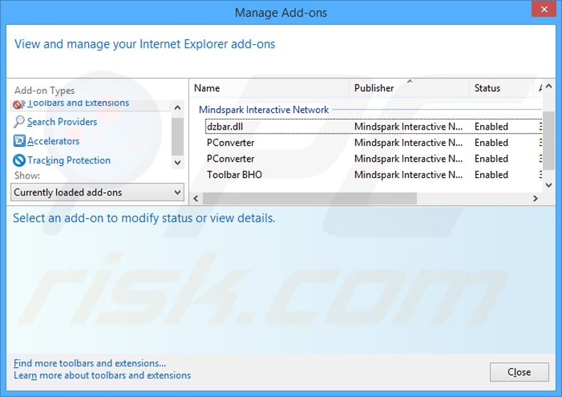Click the add-on list vertical scrollbar thumb

548,140
